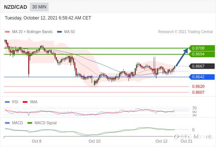Click the red 9MA legend swatch
Viewport: 216px width, 147px height.
pos(25,102)
